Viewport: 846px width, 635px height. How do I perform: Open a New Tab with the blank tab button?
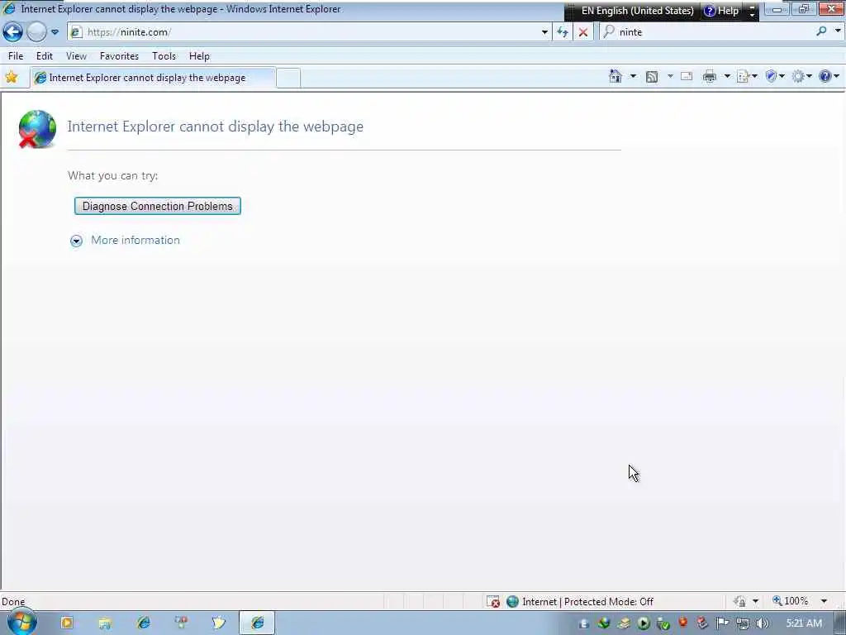point(288,79)
